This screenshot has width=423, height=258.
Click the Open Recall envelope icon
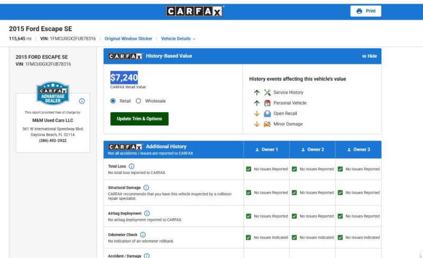pos(267,114)
